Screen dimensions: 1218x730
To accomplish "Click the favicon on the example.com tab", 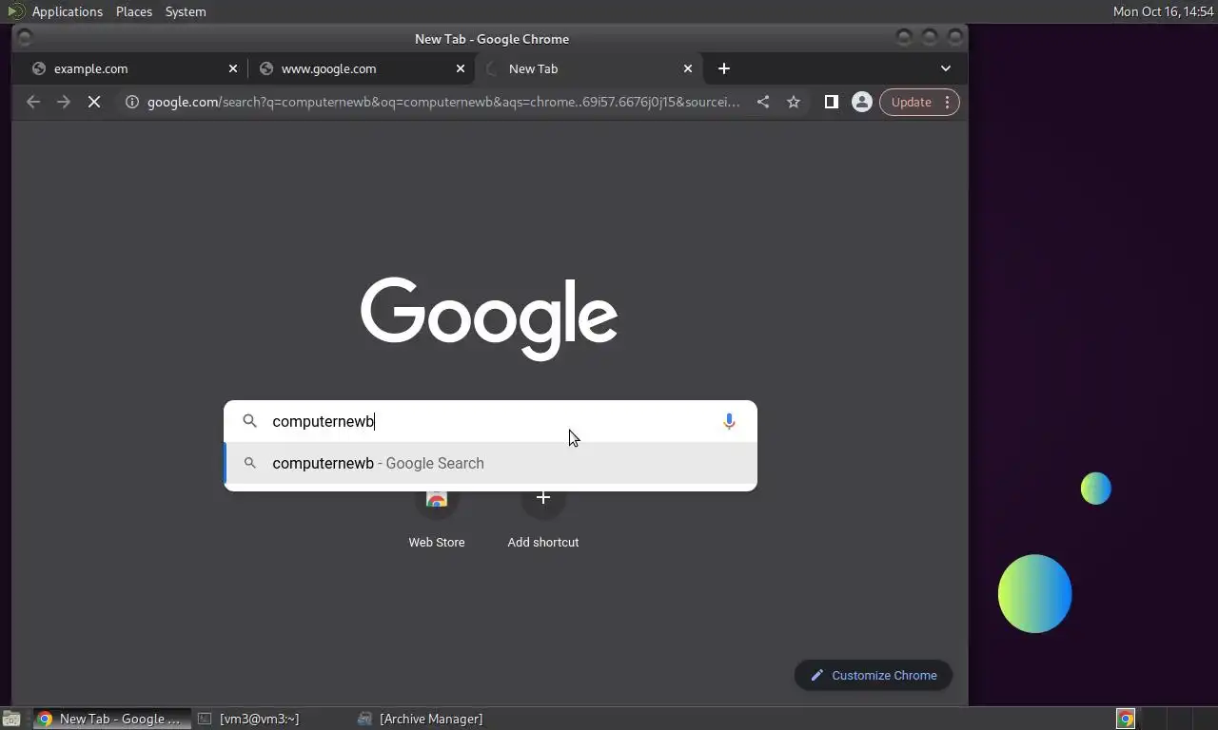I will tap(39, 68).
